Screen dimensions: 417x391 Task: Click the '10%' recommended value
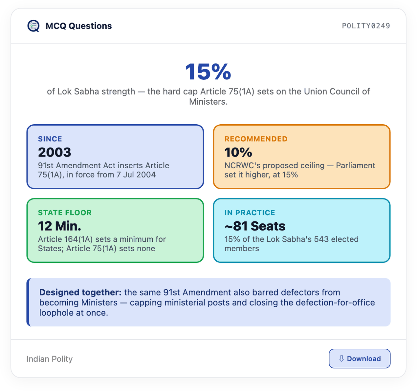238,152
